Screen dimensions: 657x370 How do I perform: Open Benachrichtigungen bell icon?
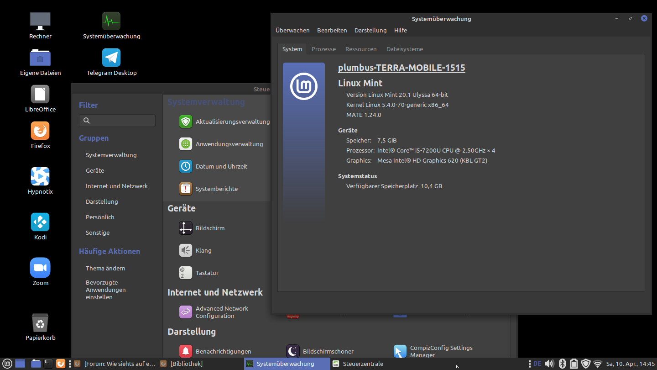pos(186,351)
